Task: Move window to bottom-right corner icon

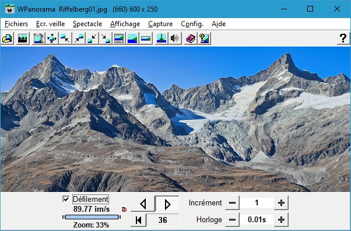Action: click(x=106, y=38)
